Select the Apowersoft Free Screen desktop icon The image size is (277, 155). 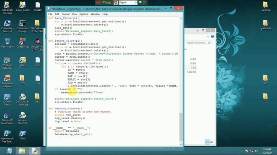click(x=7, y=136)
